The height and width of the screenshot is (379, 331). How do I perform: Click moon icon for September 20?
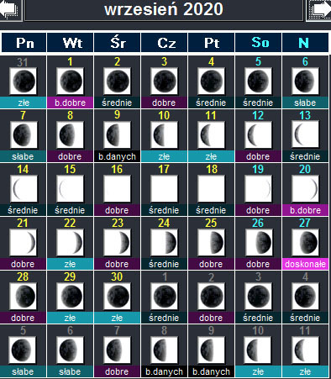point(305,189)
